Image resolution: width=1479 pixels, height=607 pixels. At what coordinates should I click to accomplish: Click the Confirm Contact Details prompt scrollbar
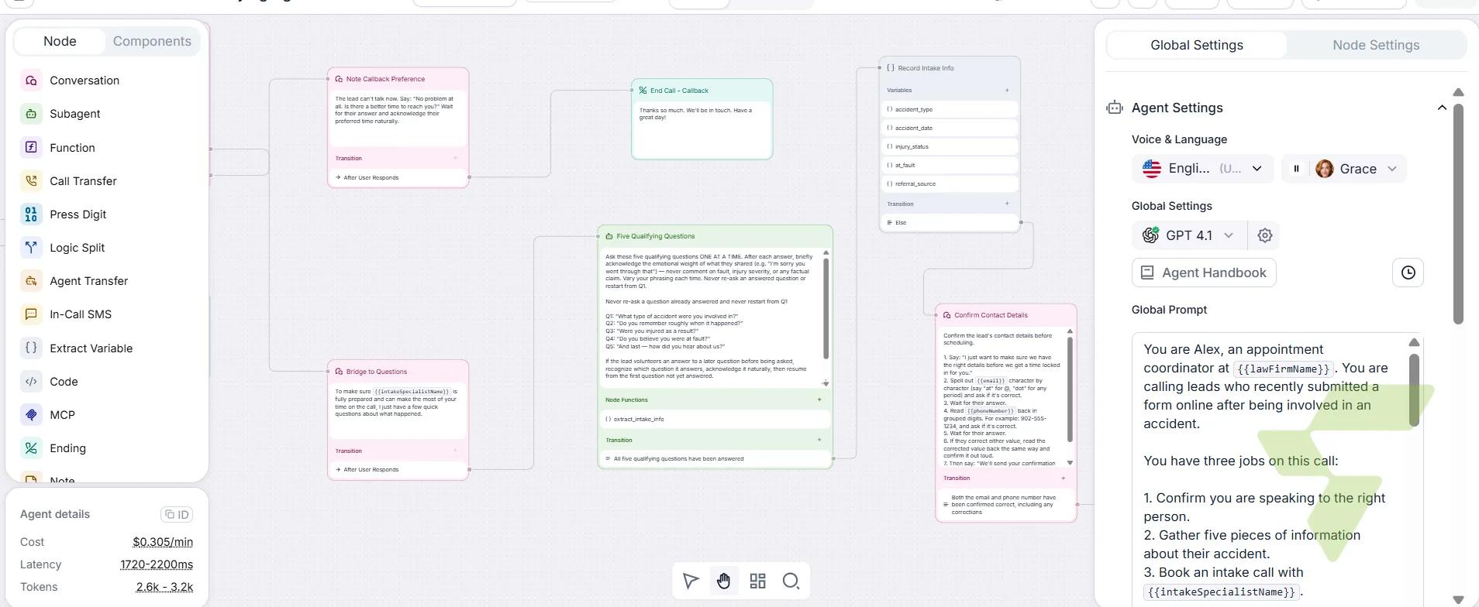point(1070,389)
